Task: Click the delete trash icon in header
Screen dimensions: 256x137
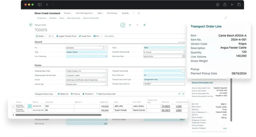Action: (x=144, y=25)
